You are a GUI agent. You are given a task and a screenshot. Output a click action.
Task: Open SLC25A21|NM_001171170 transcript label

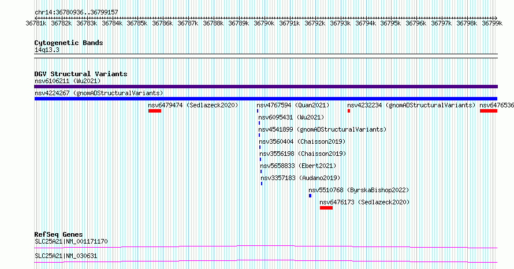71,241
